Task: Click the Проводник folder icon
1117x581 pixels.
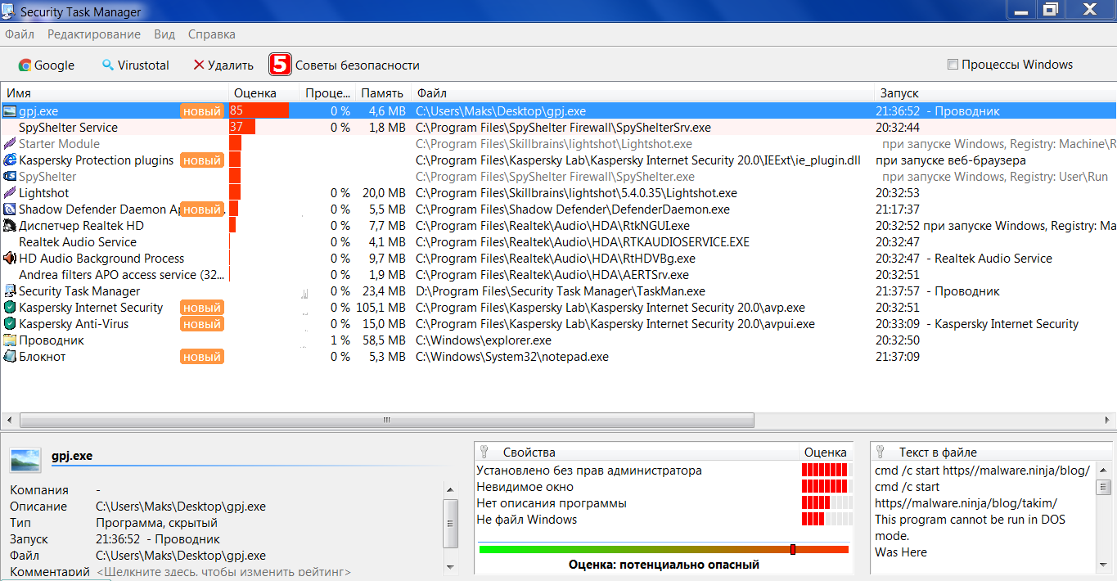Action: tap(10, 340)
